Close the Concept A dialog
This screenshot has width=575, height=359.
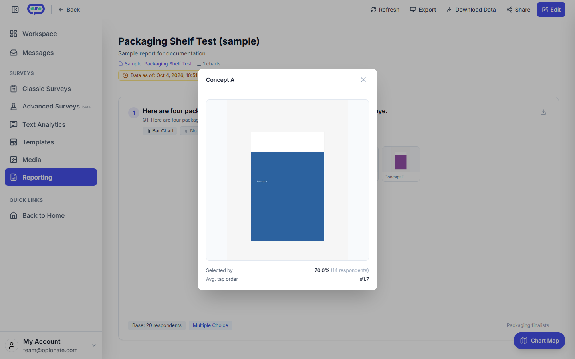[363, 80]
